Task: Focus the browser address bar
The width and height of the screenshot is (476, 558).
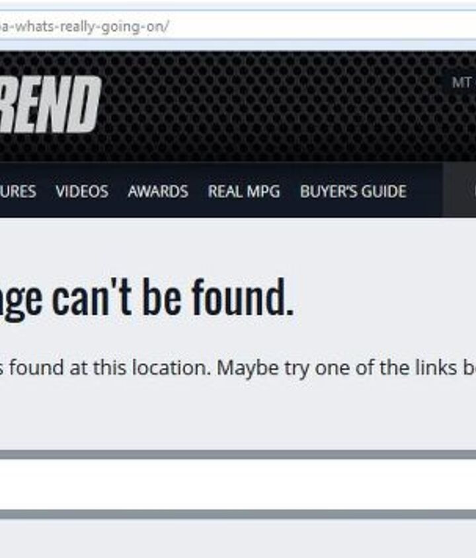Action: click(x=238, y=26)
